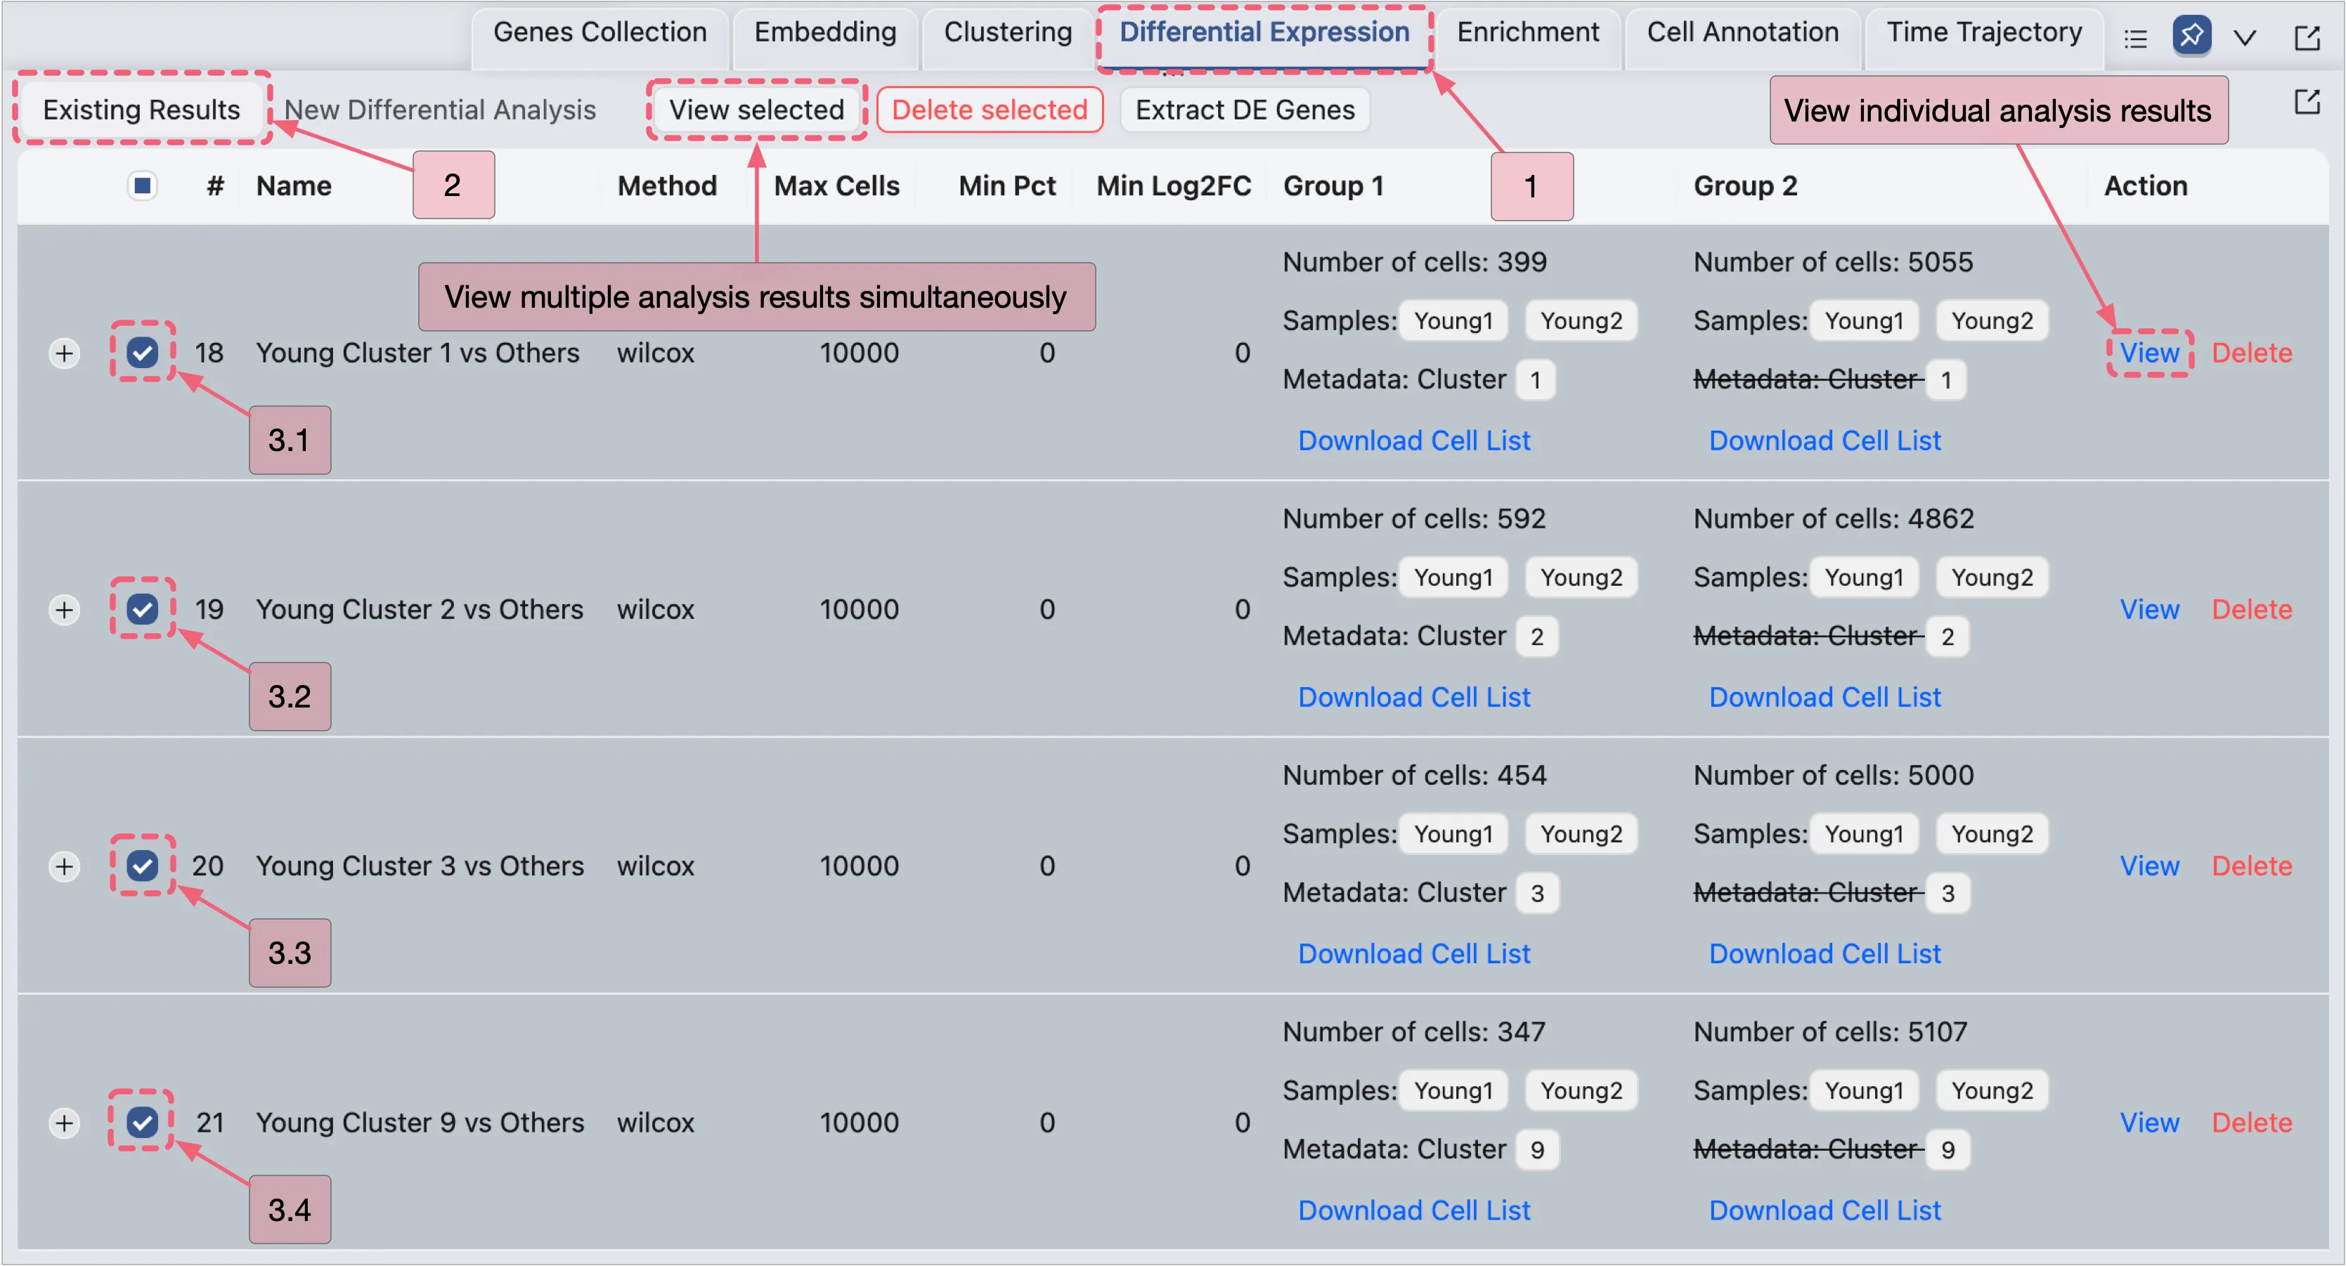The width and height of the screenshot is (2346, 1266).
Task: Toggle the select-all checkbox in the table header
Action: click(142, 185)
